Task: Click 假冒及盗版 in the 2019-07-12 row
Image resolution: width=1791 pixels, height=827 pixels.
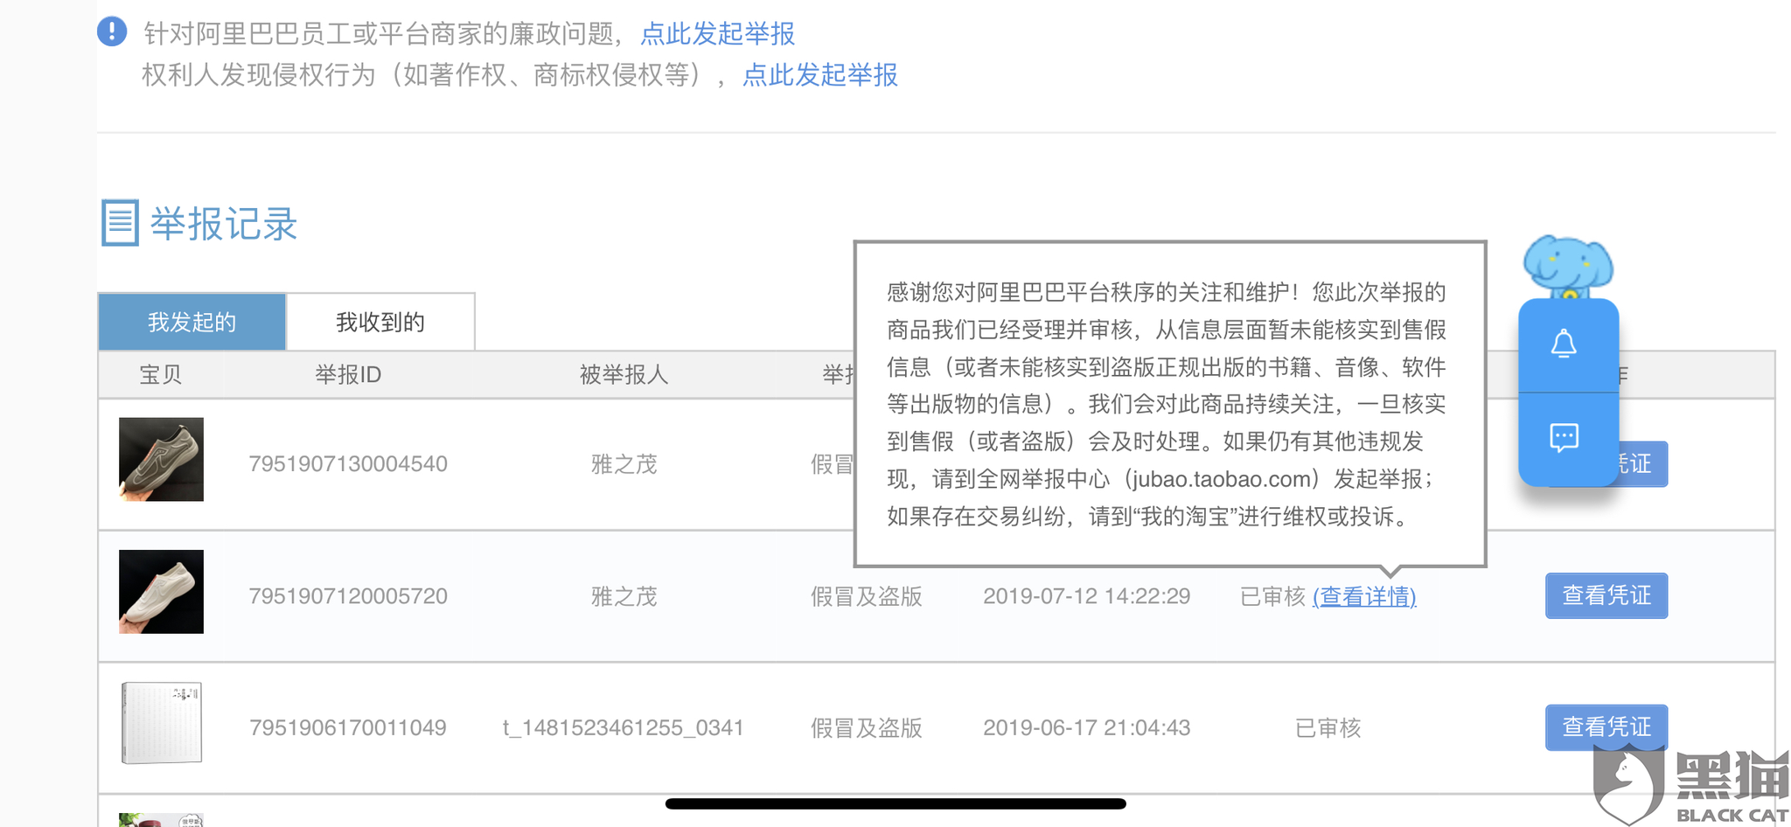Action: pos(866,596)
